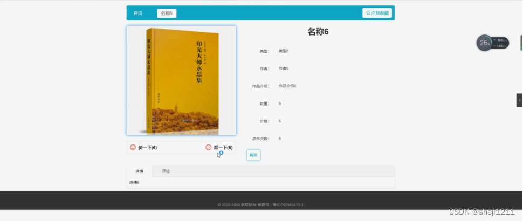This screenshot has width=523, height=221.
Task: Click the vertical page scrollbar
Action: coord(521,43)
